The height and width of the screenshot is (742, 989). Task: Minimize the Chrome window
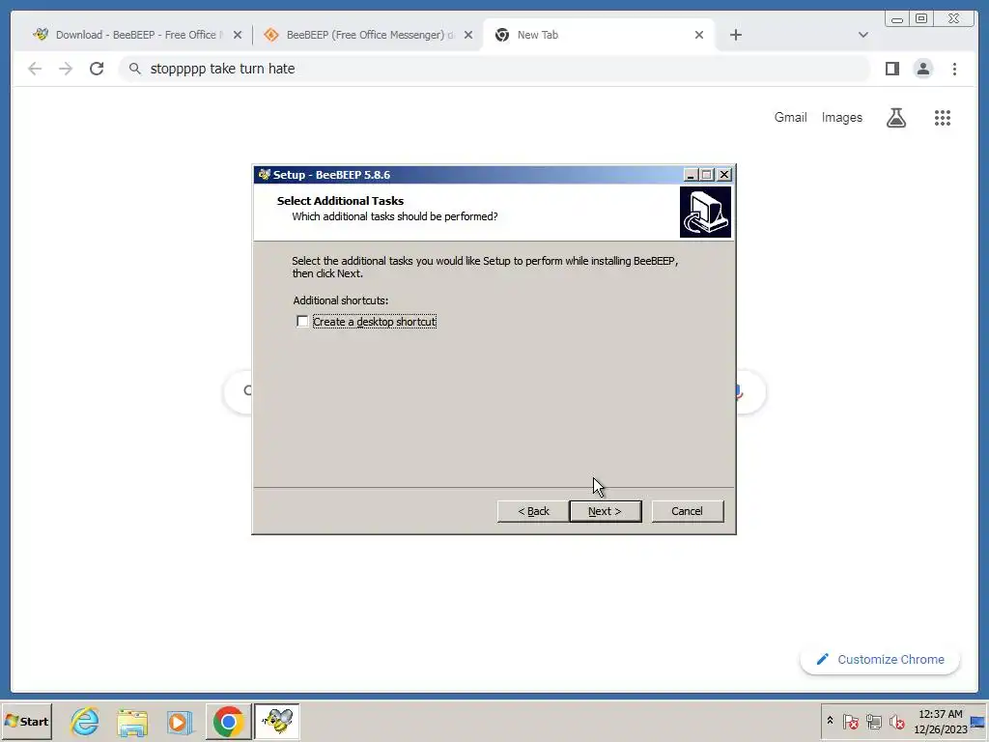(x=897, y=18)
